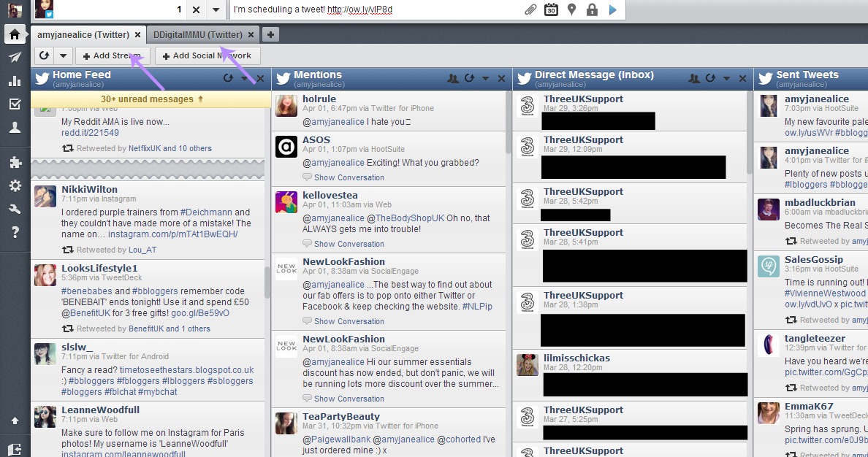Click the Direct Message stream scrollbar

[750, 133]
